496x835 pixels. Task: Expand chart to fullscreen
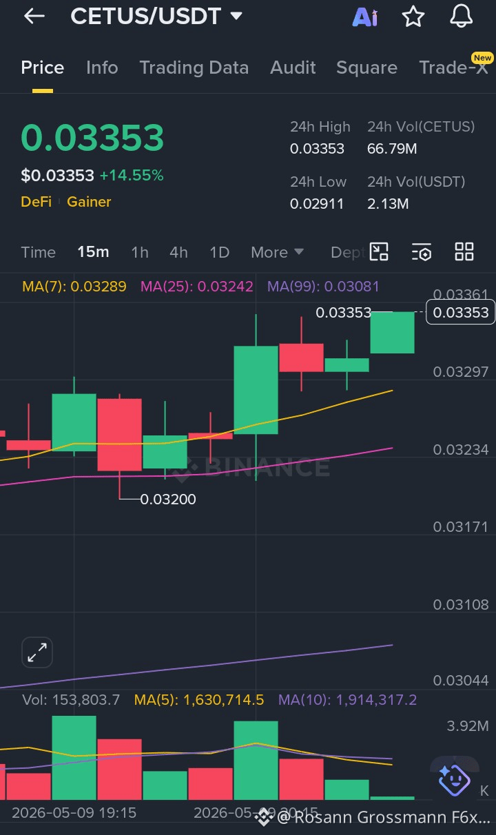point(37,652)
